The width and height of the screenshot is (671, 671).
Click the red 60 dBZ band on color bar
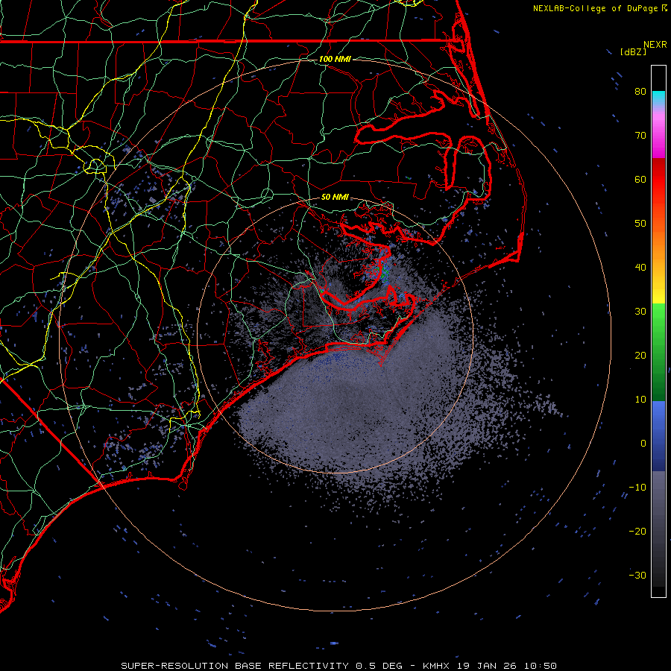pyautogui.click(x=658, y=179)
